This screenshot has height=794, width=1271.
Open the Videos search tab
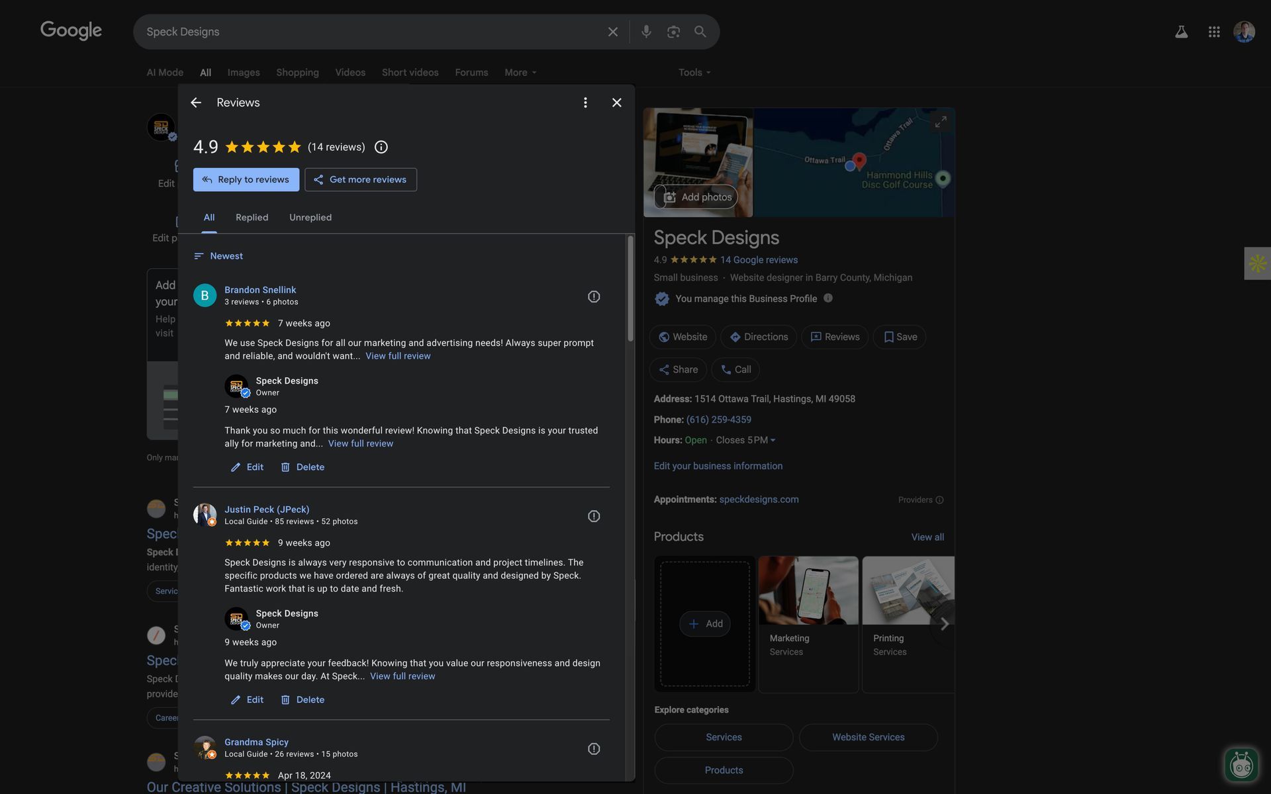tap(350, 73)
